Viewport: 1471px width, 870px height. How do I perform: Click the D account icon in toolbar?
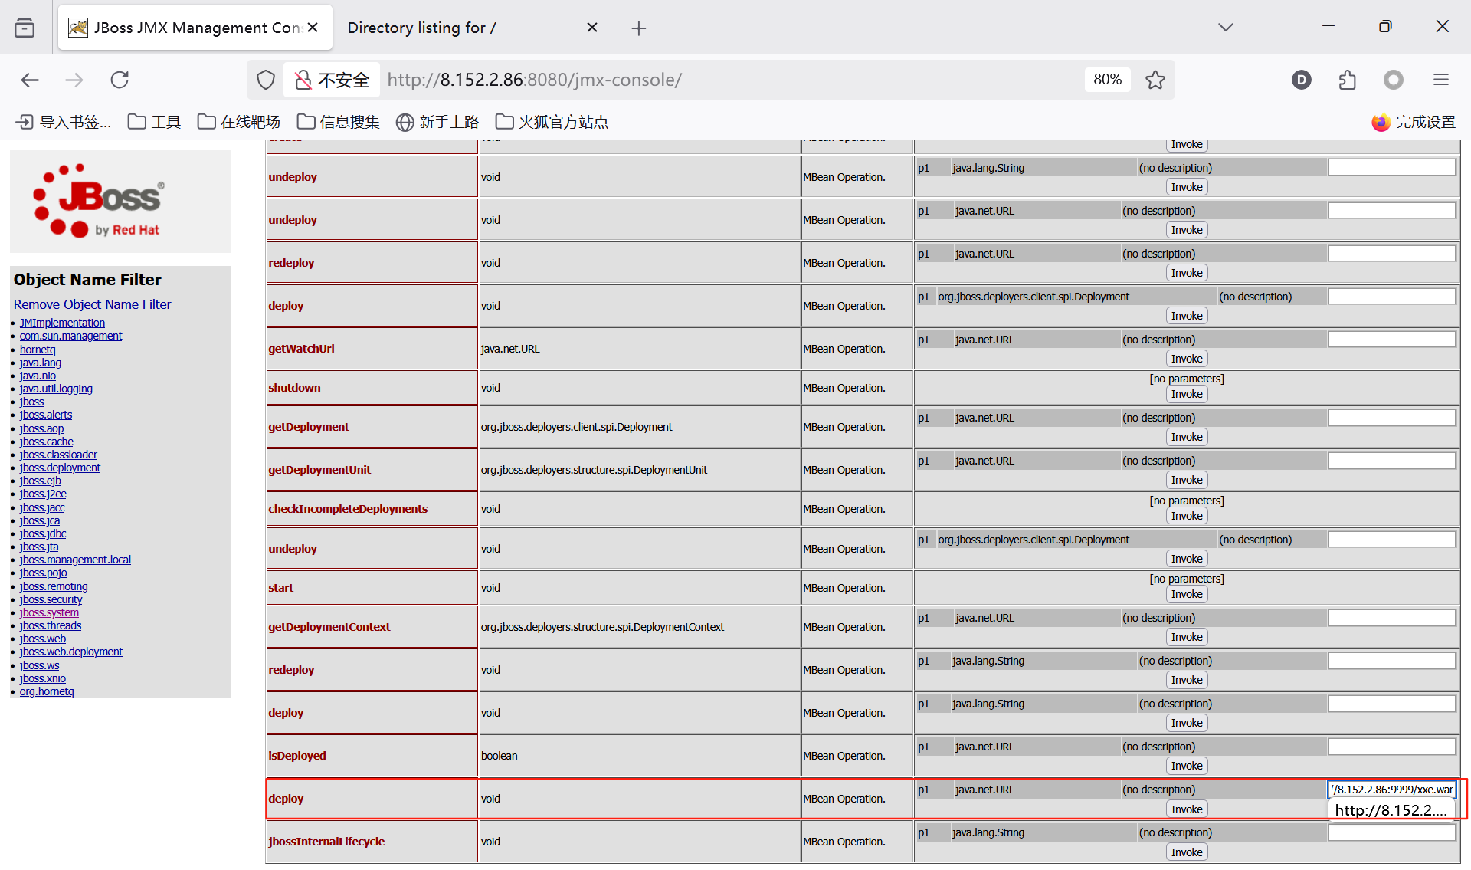coord(1302,80)
